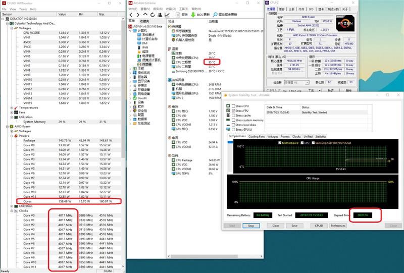
Task: Click the Stress system memory RAM icon
Action: (x=228, y=120)
